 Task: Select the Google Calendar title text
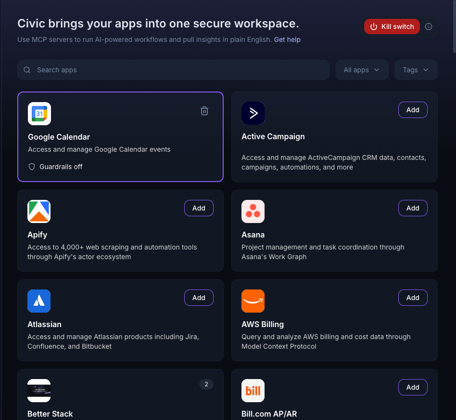[x=59, y=137]
